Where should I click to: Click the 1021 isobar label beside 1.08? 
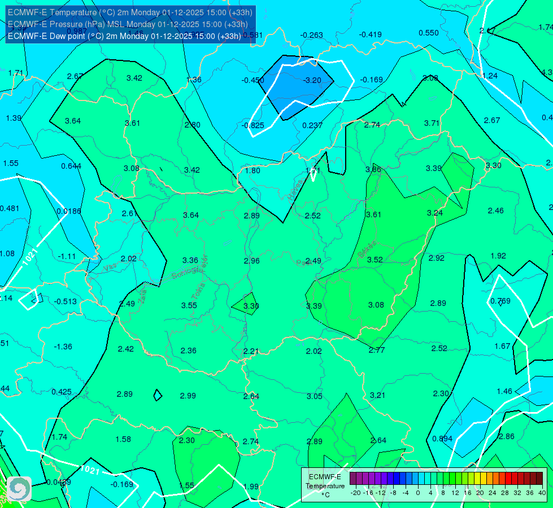point(30,257)
